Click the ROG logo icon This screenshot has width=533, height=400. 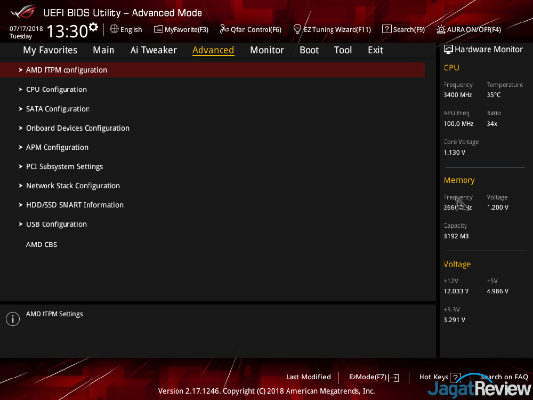(23, 12)
